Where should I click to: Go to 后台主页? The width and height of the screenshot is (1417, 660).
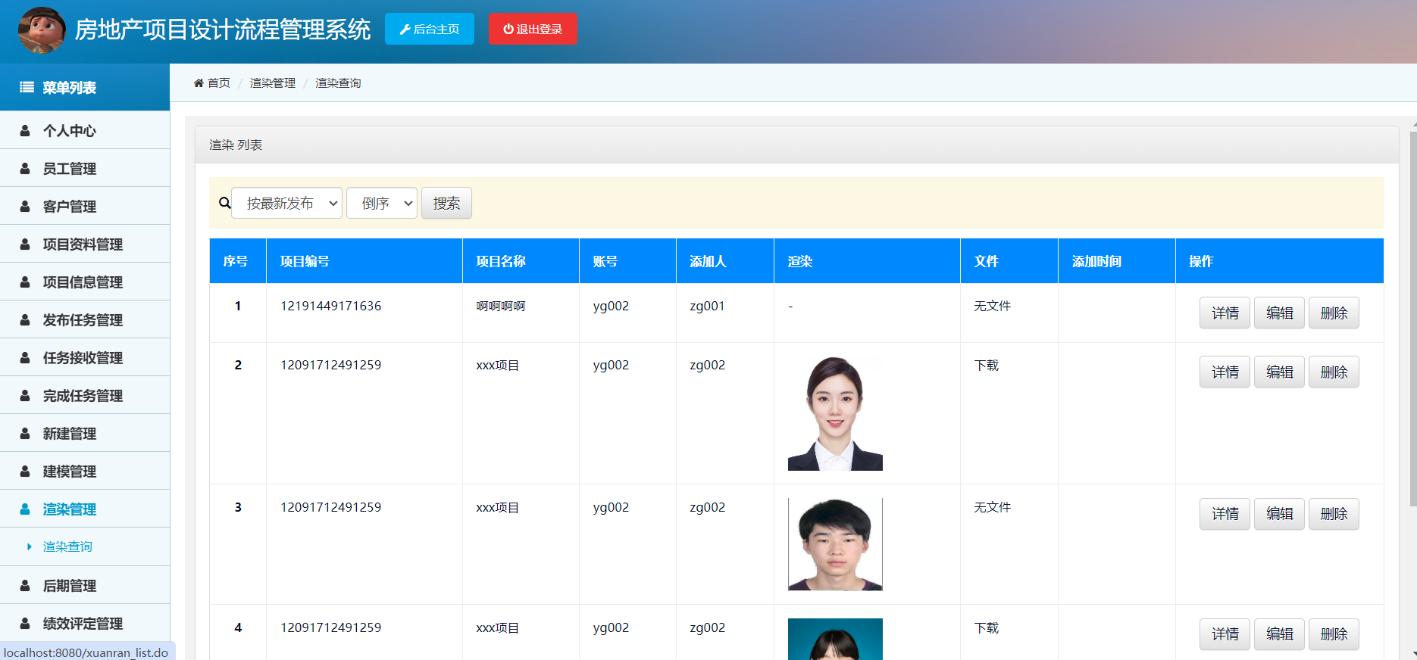[x=430, y=29]
